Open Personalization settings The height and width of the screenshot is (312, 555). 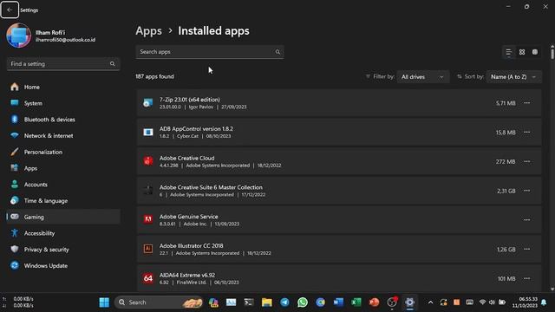[63, 153]
